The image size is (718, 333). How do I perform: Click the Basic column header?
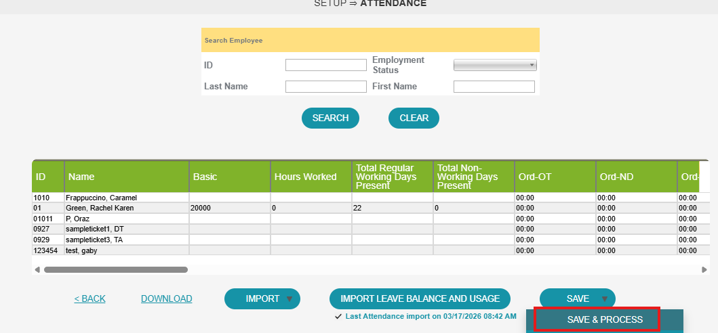[x=205, y=177]
